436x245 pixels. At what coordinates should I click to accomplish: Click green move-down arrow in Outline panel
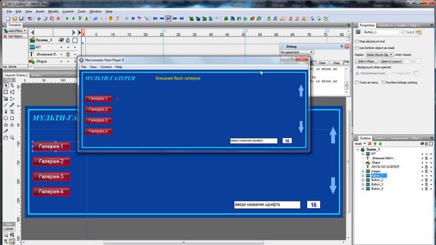click(x=380, y=144)
